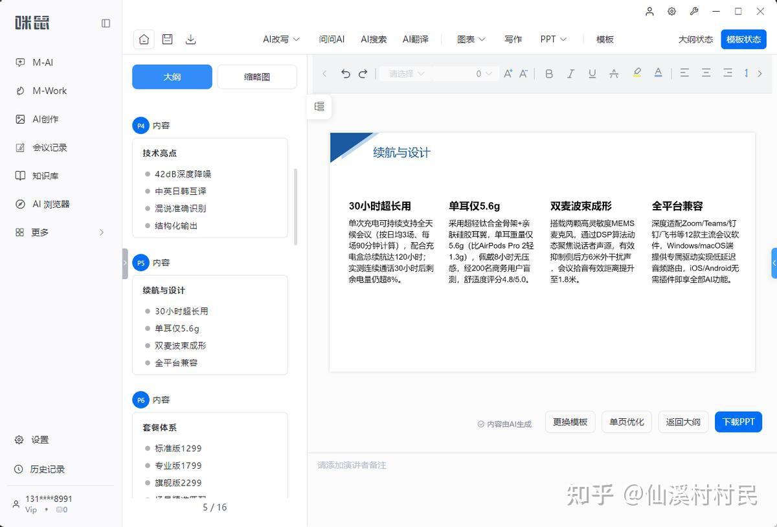Expand the 更多 sidebar entry

(60, 232)
